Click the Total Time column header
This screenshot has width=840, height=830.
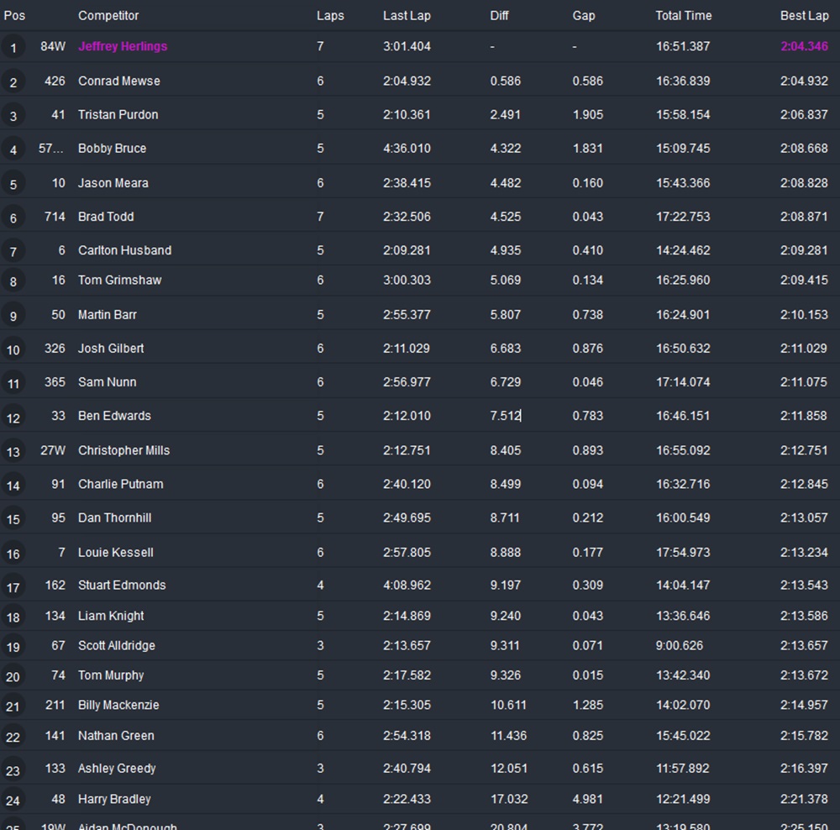pos(683,15)
